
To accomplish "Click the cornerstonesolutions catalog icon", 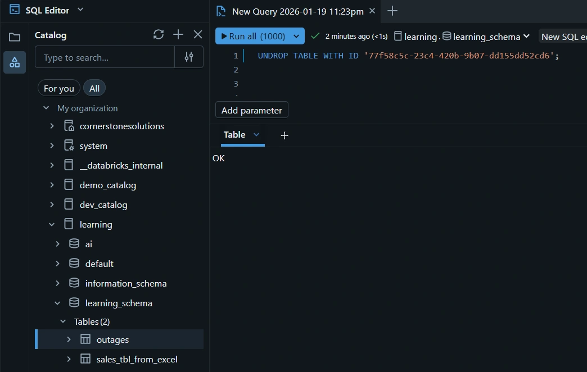I will pos(69,126).
